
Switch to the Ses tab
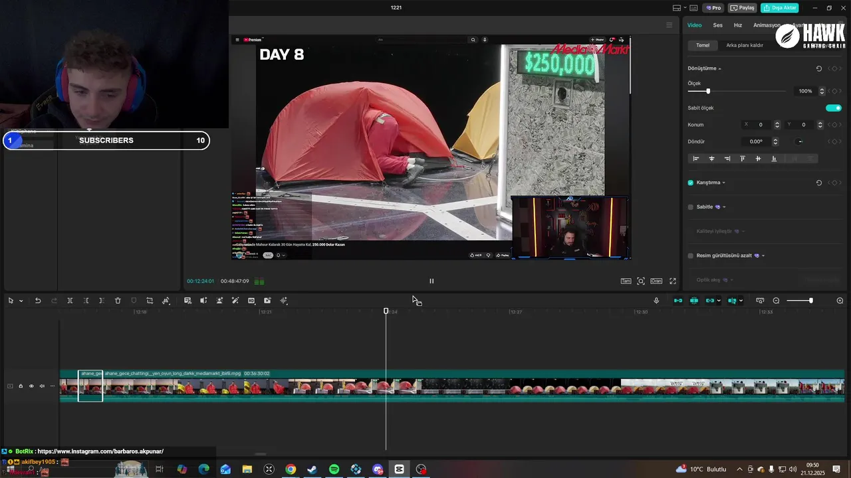pos(718,25)
